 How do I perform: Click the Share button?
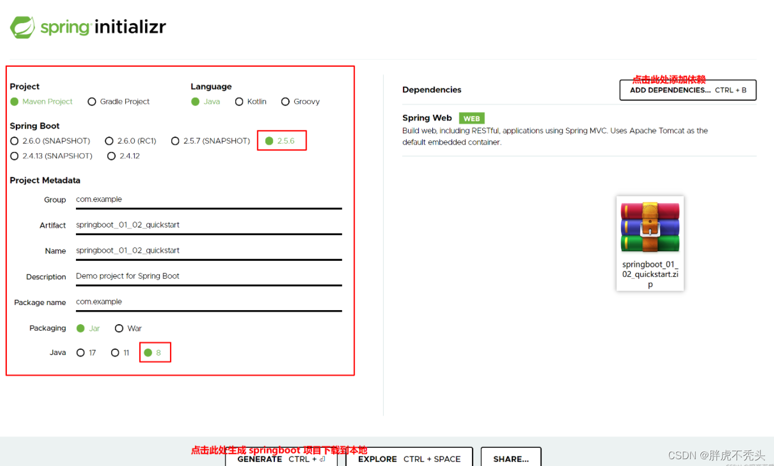[511, 458]
